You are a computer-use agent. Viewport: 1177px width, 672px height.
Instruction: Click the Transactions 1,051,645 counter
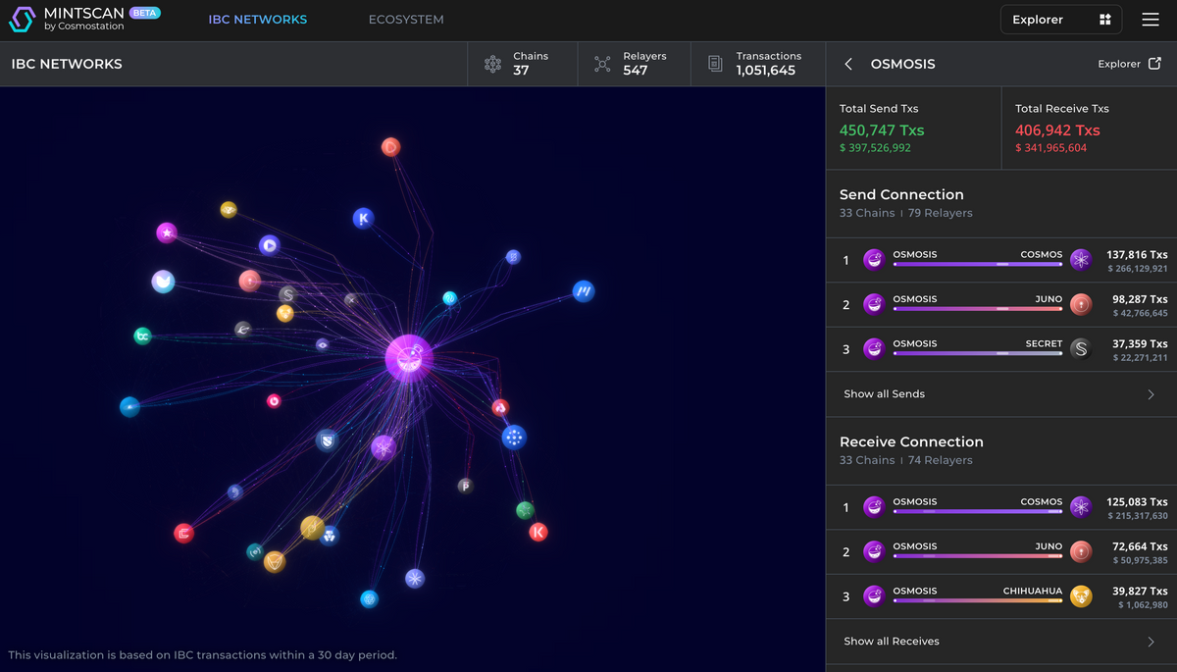tap(757, 64)
